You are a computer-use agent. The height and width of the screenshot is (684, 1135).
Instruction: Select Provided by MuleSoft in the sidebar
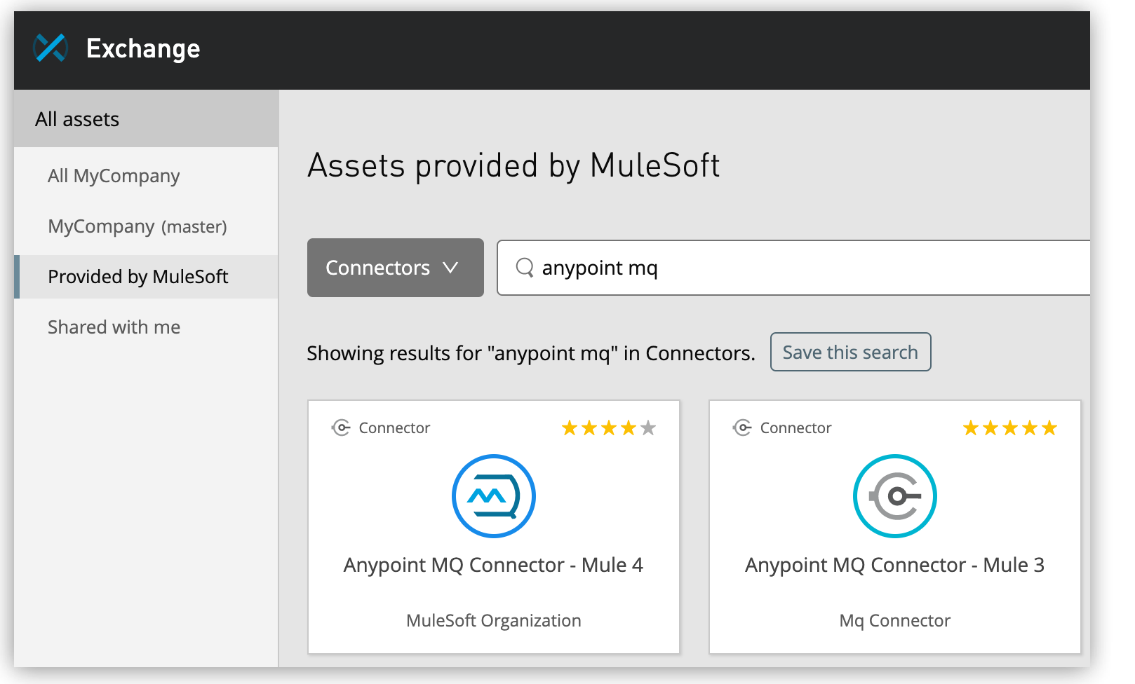[x=137, y=276]
